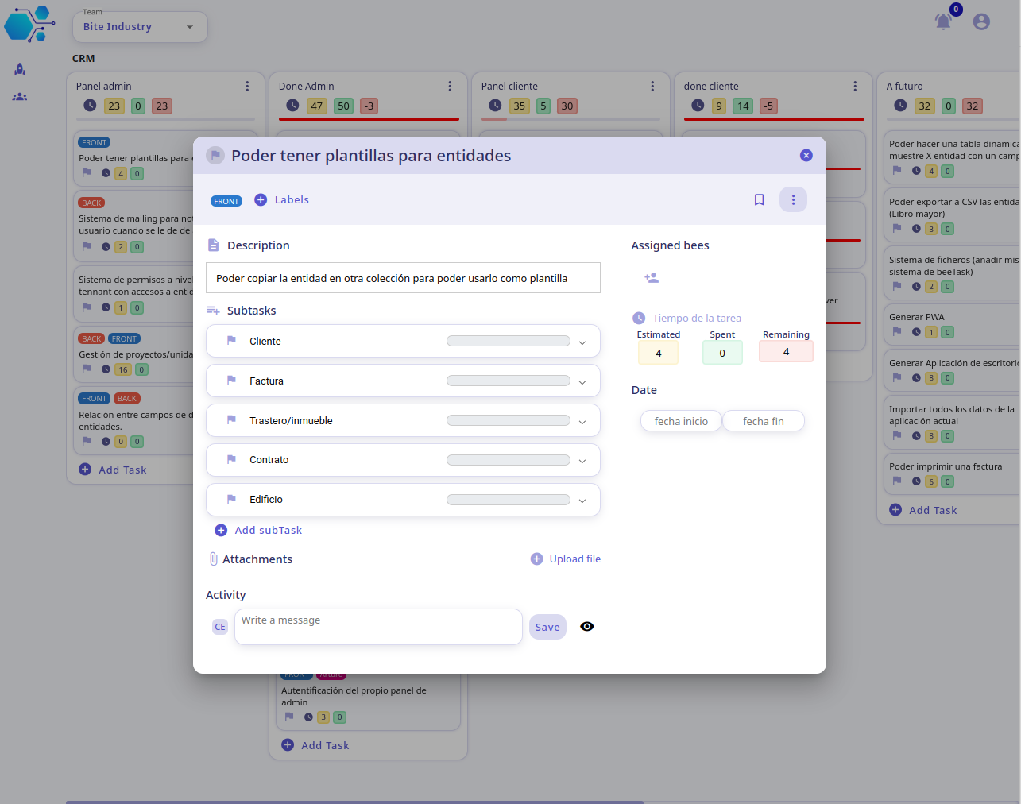Click Add Task in Panel admin column
Image resolution: width=1021 pixels, height=804 pixels.
[114, 470]
